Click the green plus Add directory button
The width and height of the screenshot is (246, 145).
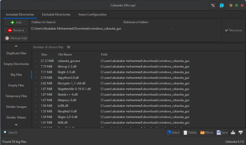point(16,22)
